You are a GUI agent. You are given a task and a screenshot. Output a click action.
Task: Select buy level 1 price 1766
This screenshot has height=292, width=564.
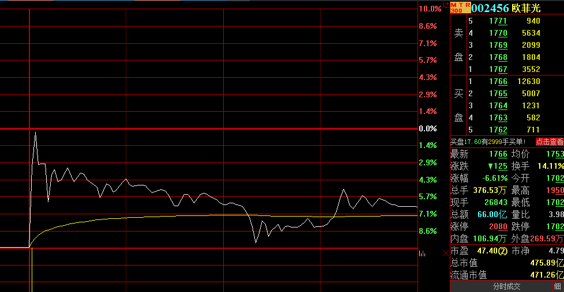tap(498, 82)
